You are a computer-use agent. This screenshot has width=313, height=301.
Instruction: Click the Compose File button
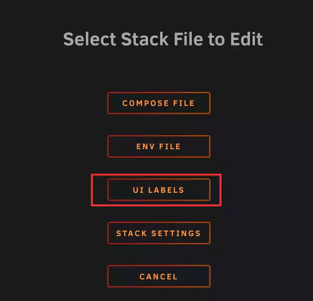pos(159,103)
